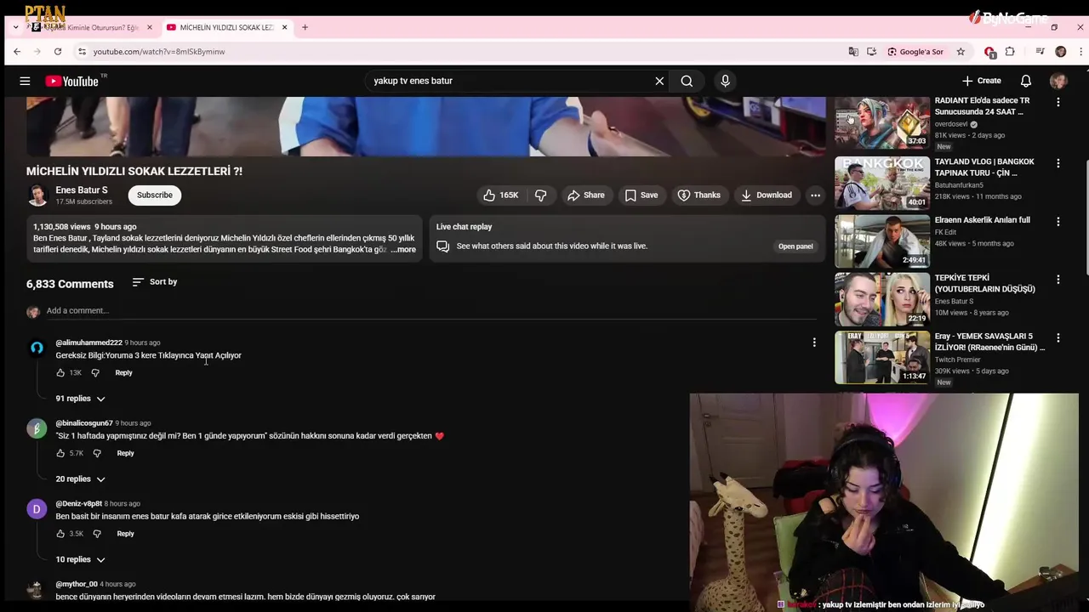
Task: Open the Eray - YEMEK SAVAŞLARI 5 title
Action: (x=989, y=342)
